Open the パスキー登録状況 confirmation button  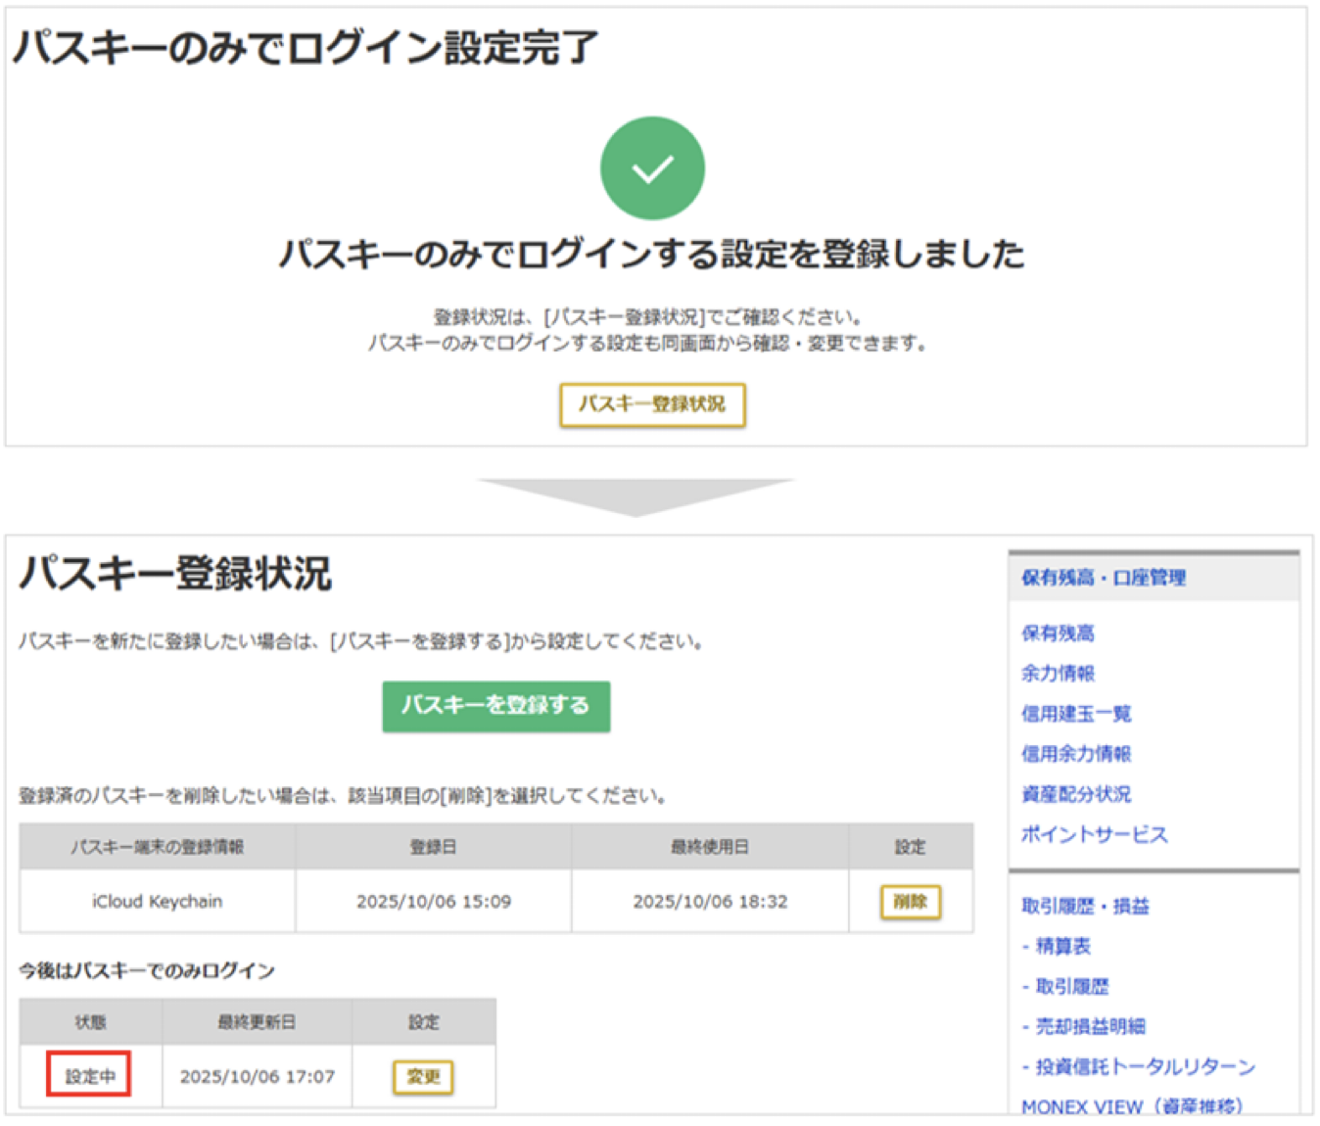652,404
